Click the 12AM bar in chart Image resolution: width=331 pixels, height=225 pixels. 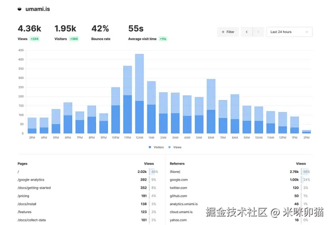[139, 94]
